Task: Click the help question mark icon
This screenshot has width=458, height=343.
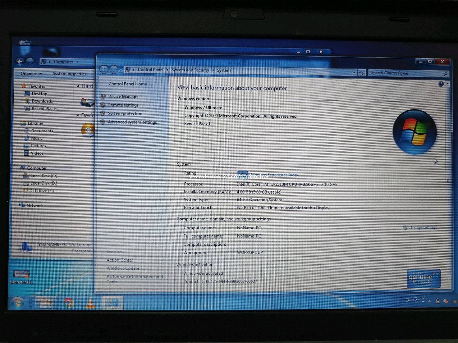Action: pyautogui.click(x=441, y=84)
